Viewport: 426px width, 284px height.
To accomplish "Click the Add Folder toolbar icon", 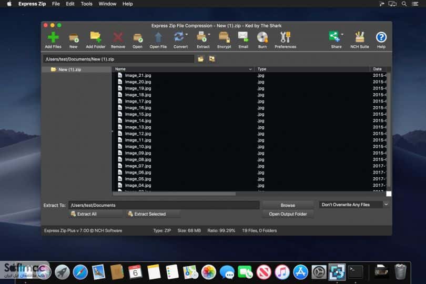I will click(x=95, y=39).
